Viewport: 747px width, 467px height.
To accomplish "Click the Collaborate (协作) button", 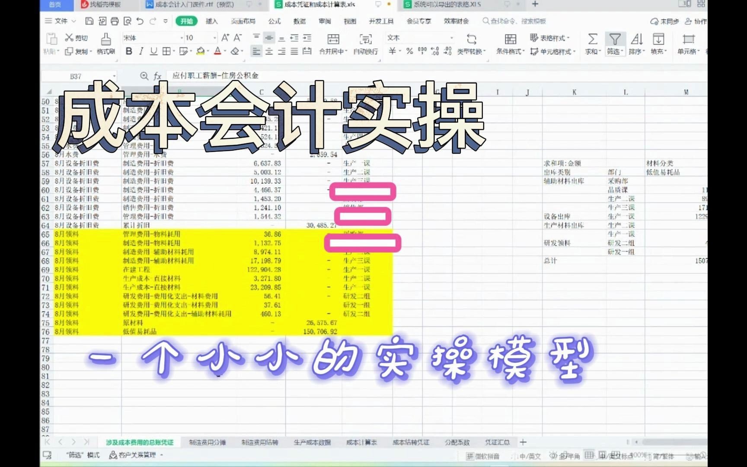I will click(x=696, y=21).
